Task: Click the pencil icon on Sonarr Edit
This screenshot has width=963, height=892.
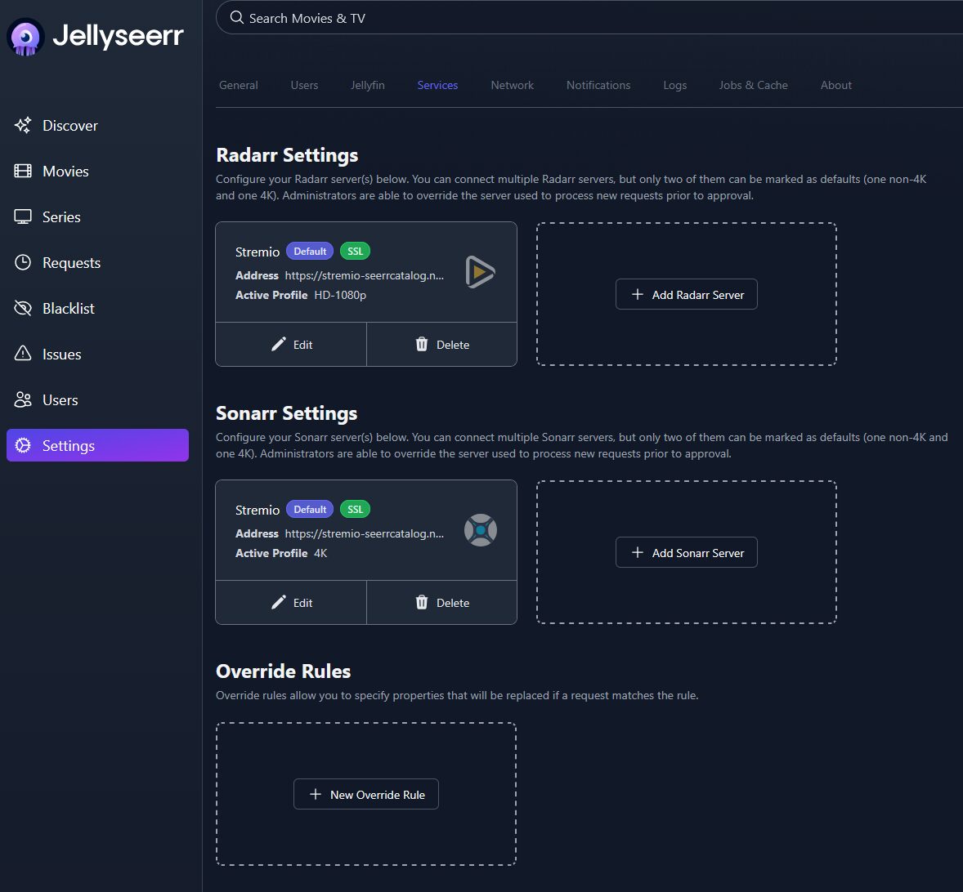Action: pyautogui.click(x=278, y=603)
